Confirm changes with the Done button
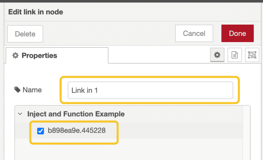The image size is (263, 160). pyautogui.click(x=238, y=34)
